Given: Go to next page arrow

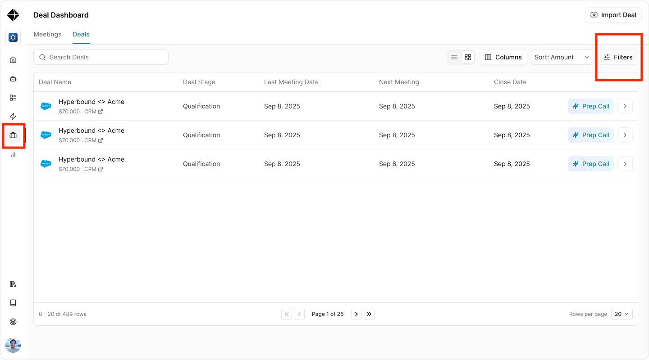Looking at the screenshot, I should pyautogui.click(x=356, y=314).
